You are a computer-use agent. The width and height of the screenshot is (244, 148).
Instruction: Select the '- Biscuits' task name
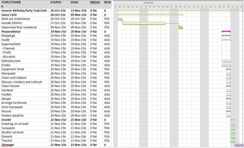coord(8,57)
